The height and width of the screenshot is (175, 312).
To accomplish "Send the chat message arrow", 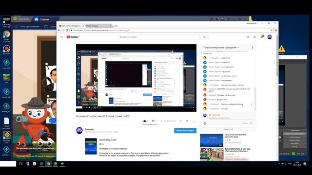I will [252, 123].
